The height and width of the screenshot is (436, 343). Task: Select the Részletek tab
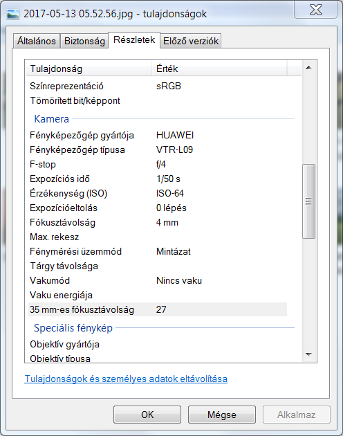pyautogui.click(x=134, y=39)
